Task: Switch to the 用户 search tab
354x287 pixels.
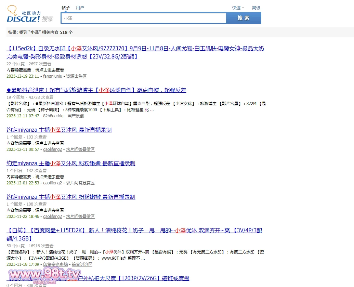Action: coord(80,8)
